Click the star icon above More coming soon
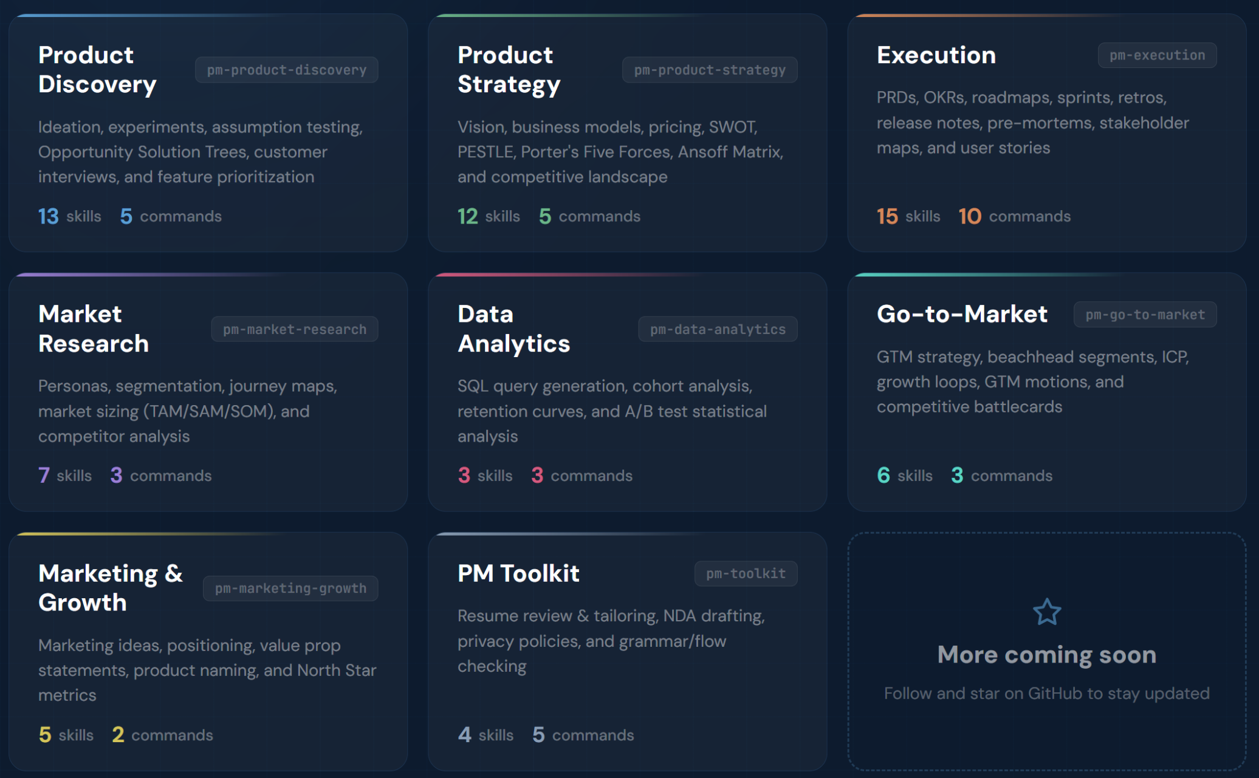Viewport: 1259px width, 778px height. tap(1047, 612)
